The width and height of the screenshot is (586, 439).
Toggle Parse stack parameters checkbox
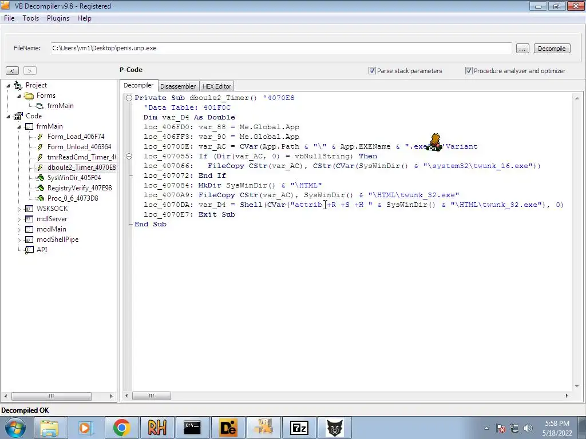pos(372,70)
